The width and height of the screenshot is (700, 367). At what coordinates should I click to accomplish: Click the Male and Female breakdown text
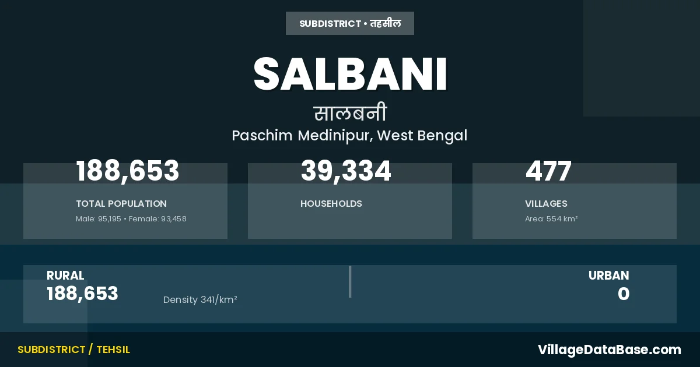pos(131,219)
